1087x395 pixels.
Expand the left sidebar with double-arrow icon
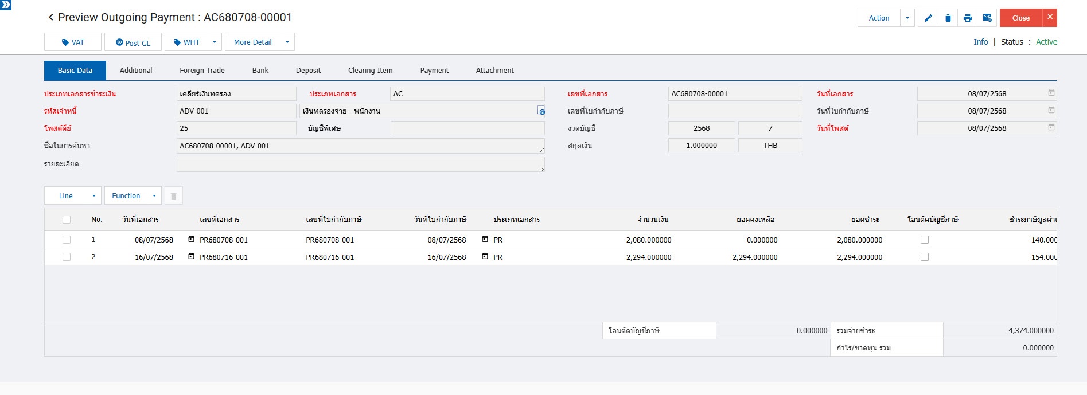pyautogui.click(x=6, y=5)
